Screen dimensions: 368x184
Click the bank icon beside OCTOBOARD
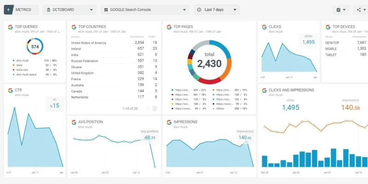49,10
